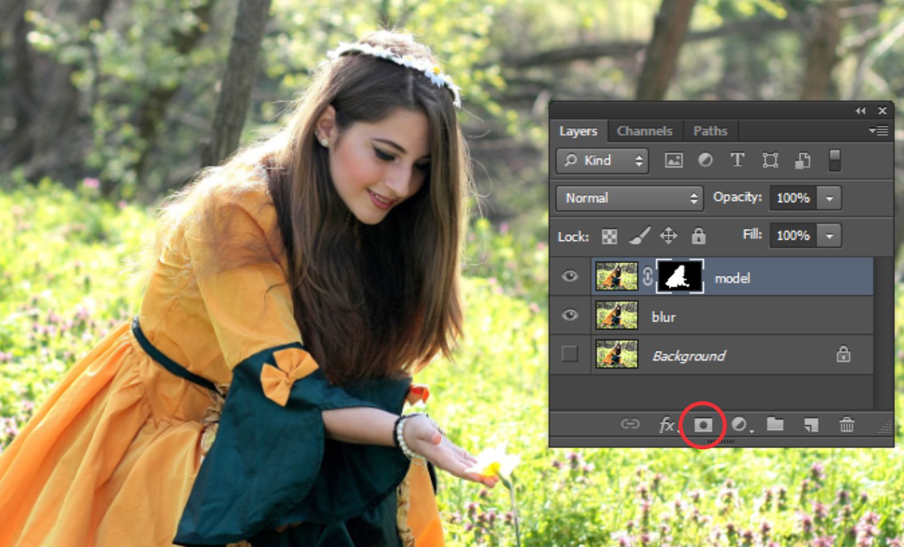Open Normal blending mode dropdown
Viewport: 904px width, 547px height.
(x=629, y=198)
